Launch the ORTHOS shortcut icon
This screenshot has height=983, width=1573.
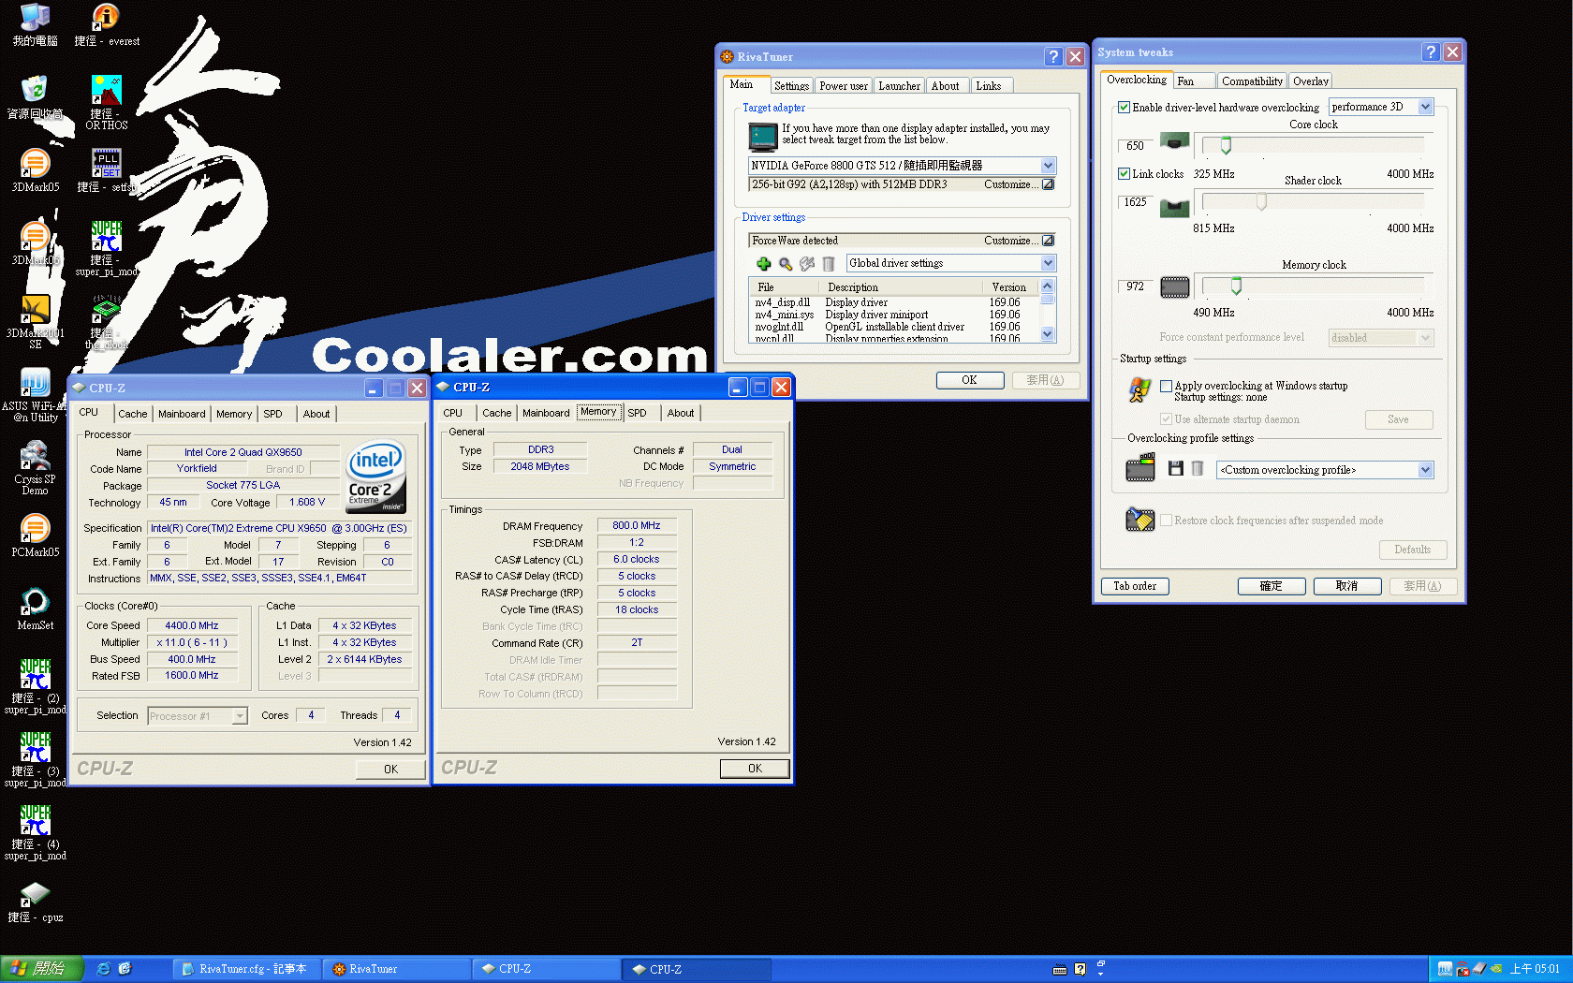107,101
